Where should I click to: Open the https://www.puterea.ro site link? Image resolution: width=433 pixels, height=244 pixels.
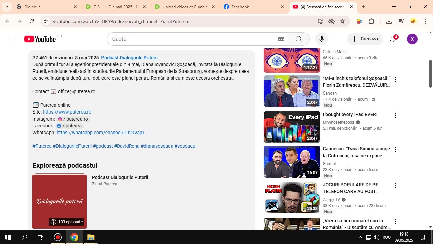pyautogui.click(x=67, y=112)
